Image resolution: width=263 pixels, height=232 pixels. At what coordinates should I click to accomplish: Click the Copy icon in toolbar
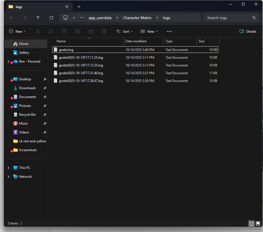click(x=51, y=32)
